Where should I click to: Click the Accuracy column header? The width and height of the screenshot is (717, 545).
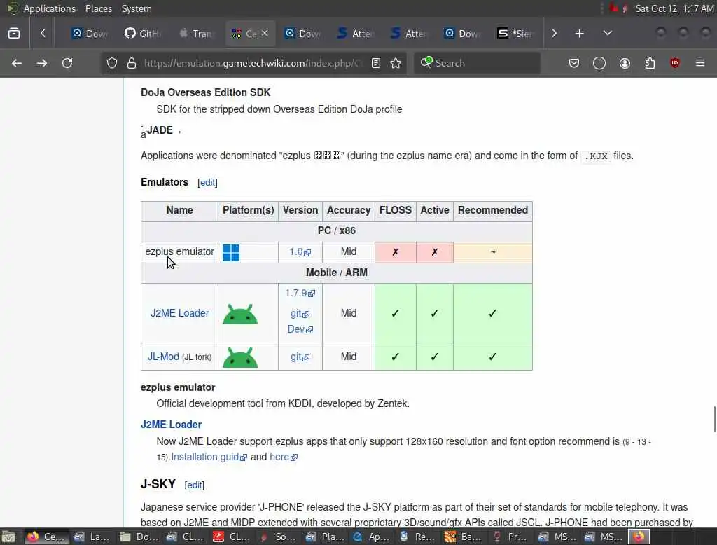pos(349,210)
